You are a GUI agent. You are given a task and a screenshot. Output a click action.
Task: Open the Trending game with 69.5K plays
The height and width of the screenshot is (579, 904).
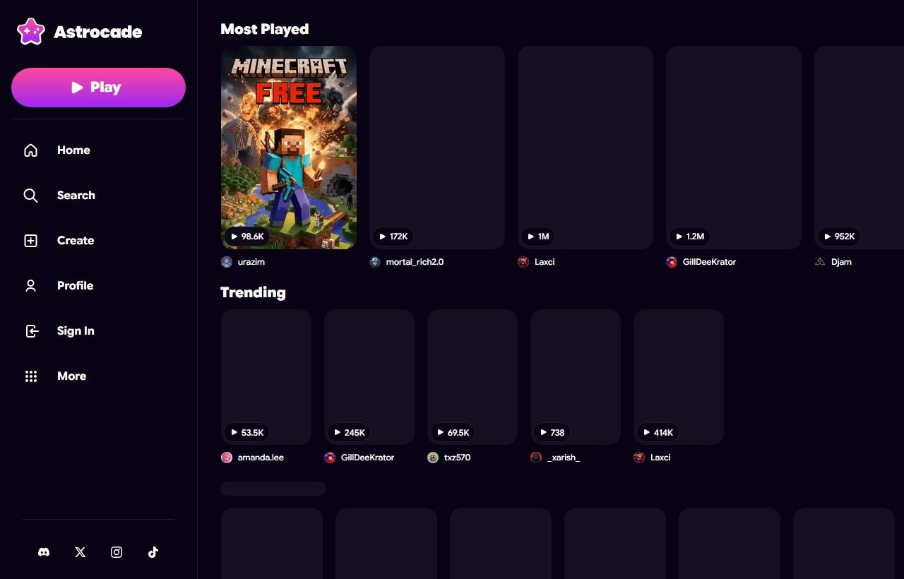point(472,377)
